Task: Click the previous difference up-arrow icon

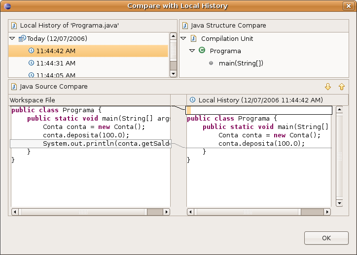Action: click(341, 87)
